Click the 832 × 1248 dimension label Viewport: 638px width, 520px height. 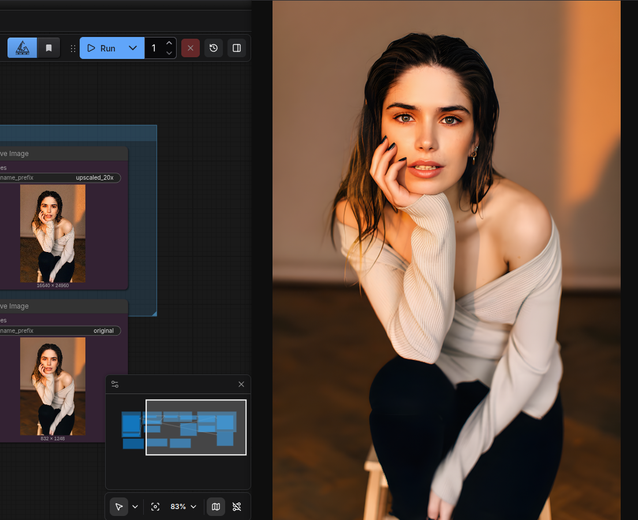click(x=53, y=439)
